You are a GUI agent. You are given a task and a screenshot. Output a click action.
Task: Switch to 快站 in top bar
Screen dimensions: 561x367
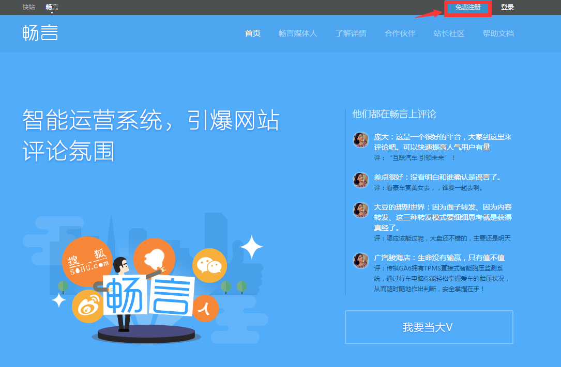pos(29,7)
